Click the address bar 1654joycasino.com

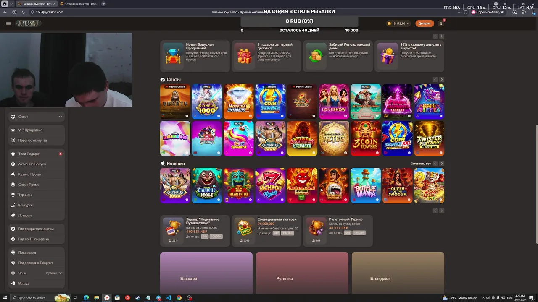50,12
